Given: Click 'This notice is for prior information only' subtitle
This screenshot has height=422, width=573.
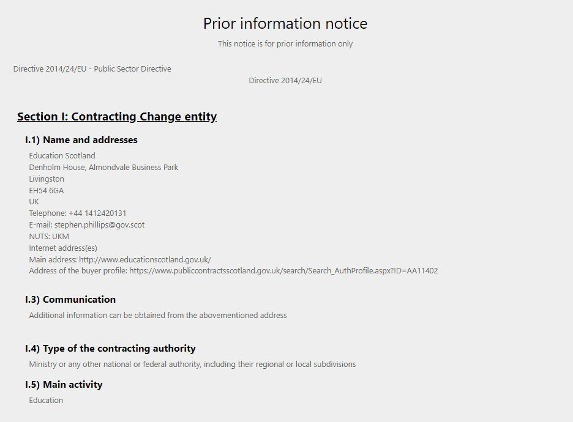Looking at the screenshot, I should [x=285, y=44].
